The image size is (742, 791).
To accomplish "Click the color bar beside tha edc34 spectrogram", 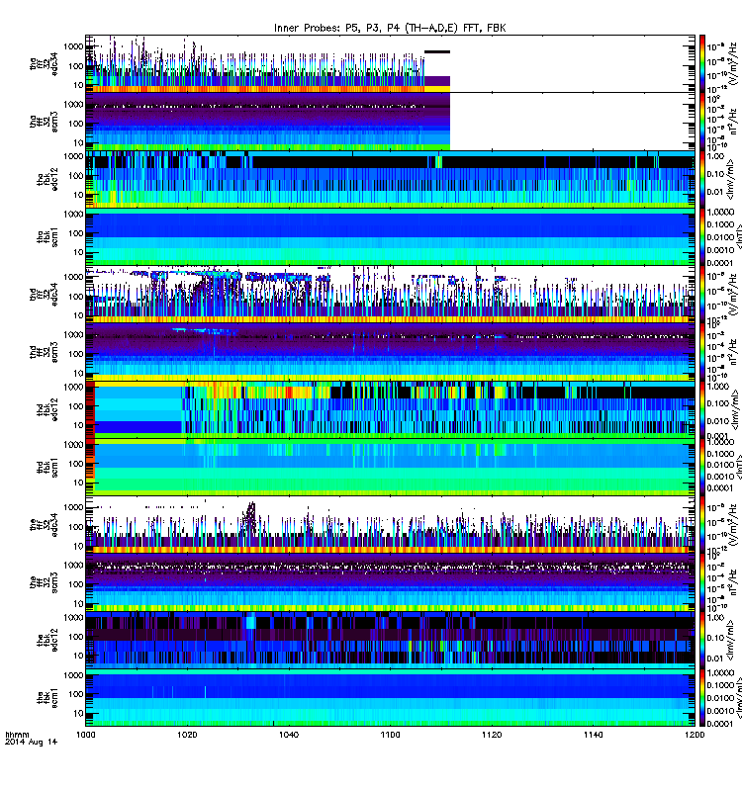I will (x=702, y=63).
